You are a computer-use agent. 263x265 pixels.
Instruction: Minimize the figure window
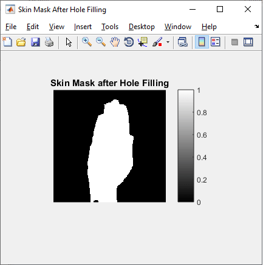pyautogui.click(x=193, y=9)
